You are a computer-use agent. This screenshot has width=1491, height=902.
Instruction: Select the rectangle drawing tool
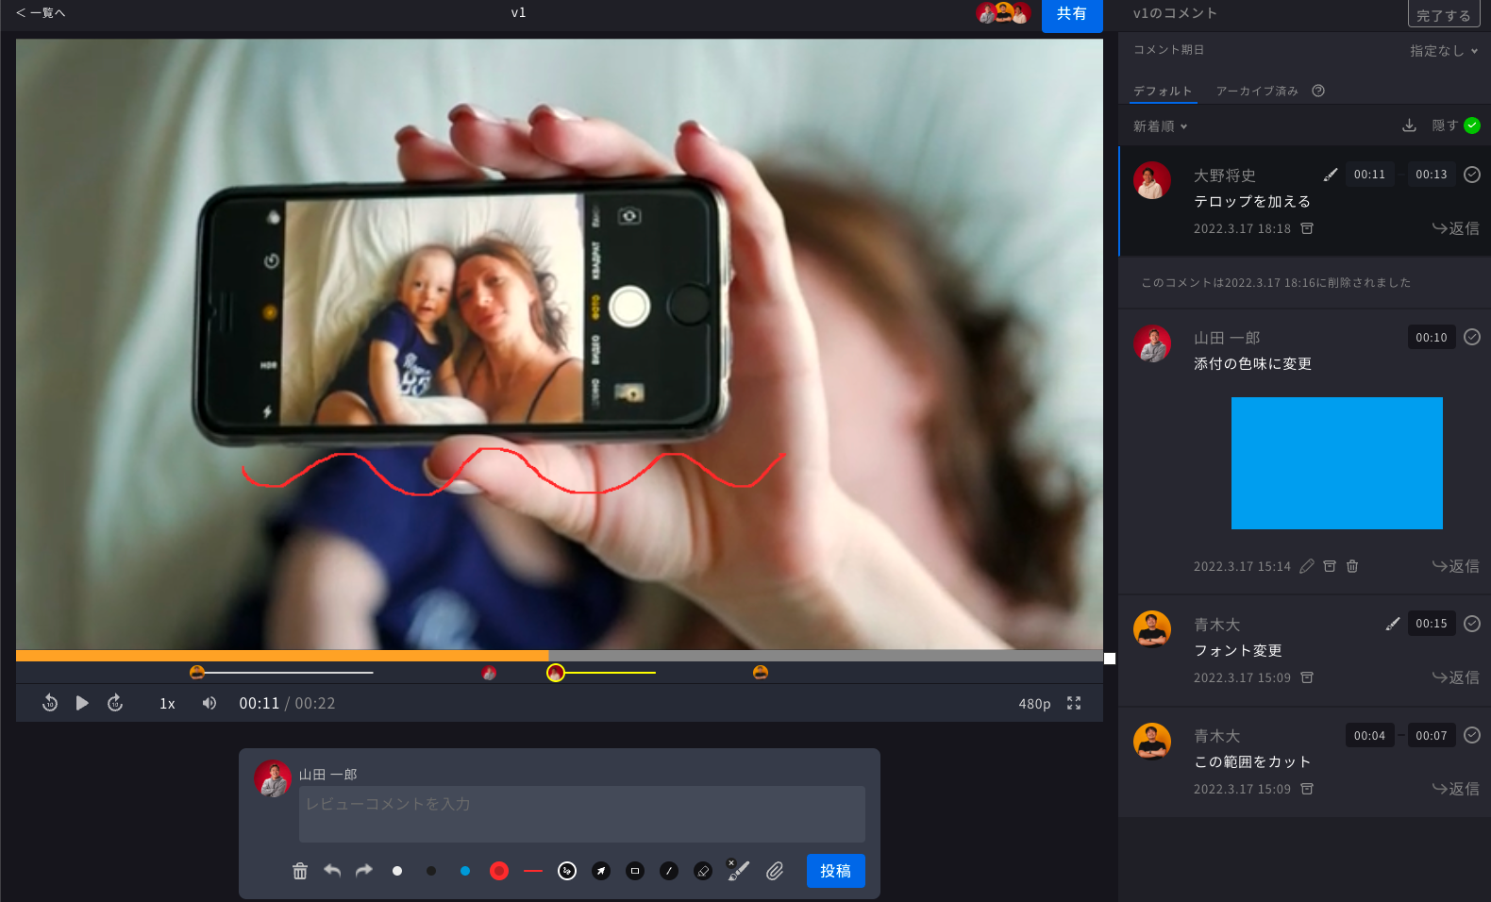click(635, 871)
